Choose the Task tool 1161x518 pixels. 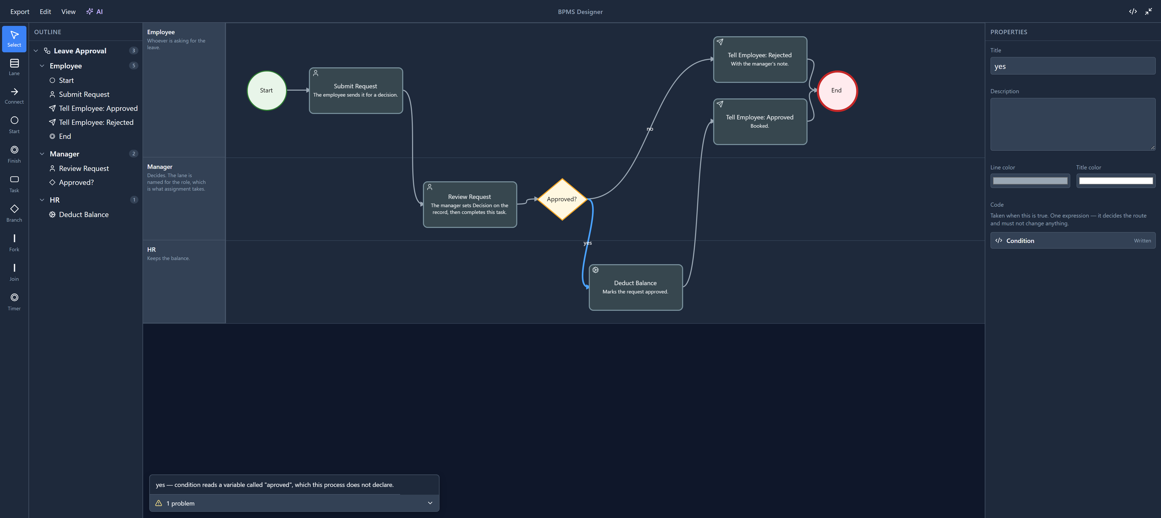(14, 184)
